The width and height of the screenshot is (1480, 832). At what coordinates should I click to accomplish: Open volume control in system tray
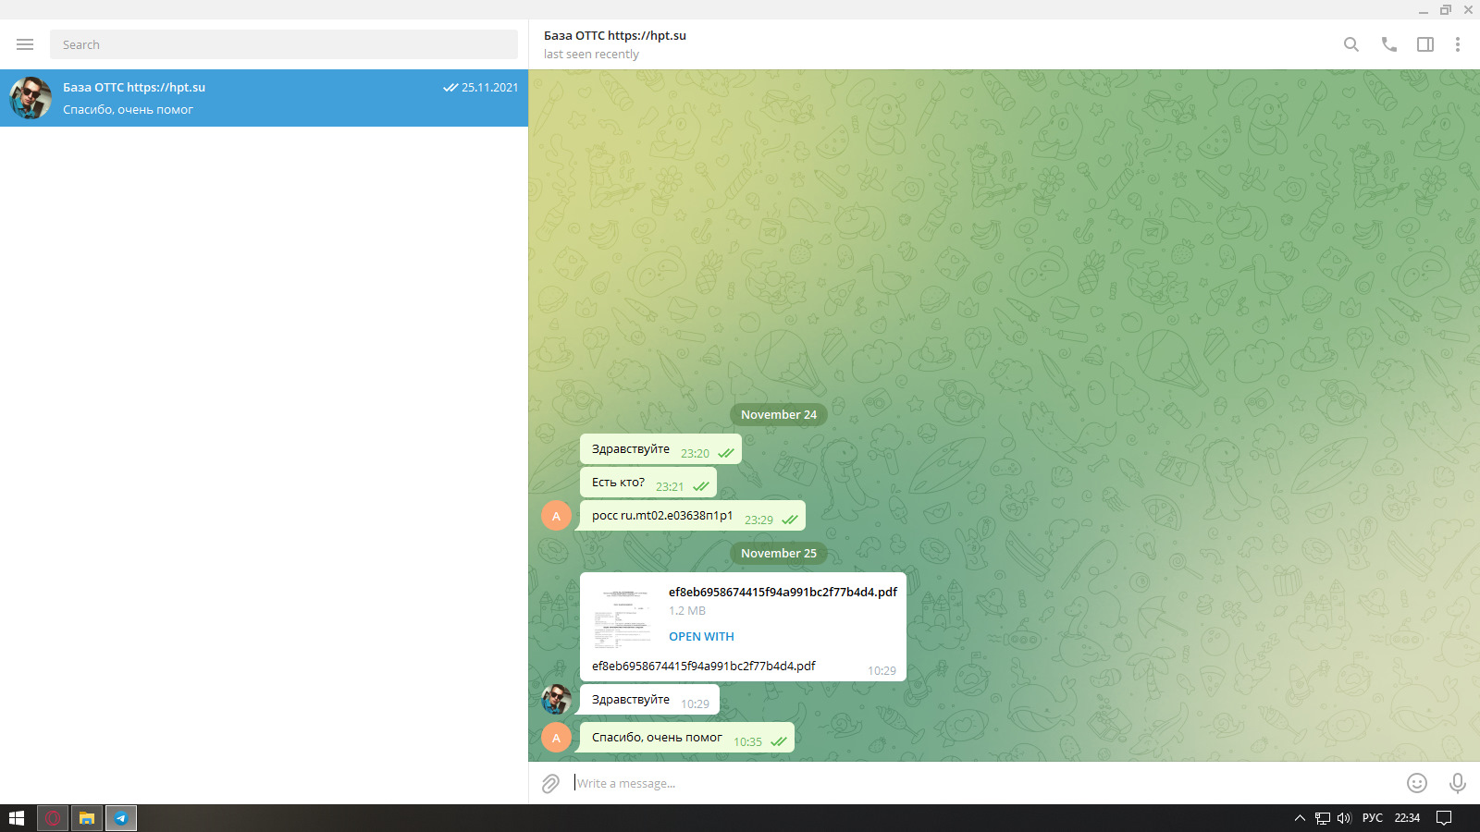1344,818
